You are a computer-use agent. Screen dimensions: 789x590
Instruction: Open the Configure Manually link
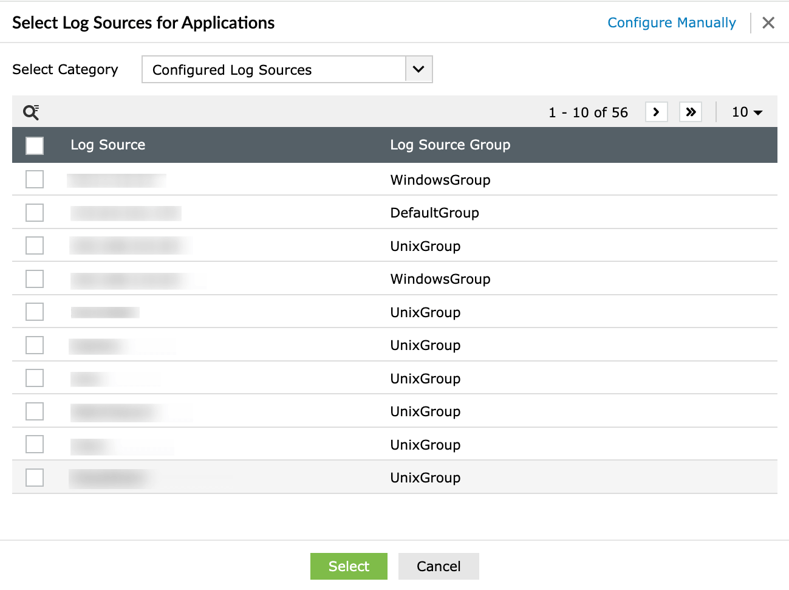[672, 23]
